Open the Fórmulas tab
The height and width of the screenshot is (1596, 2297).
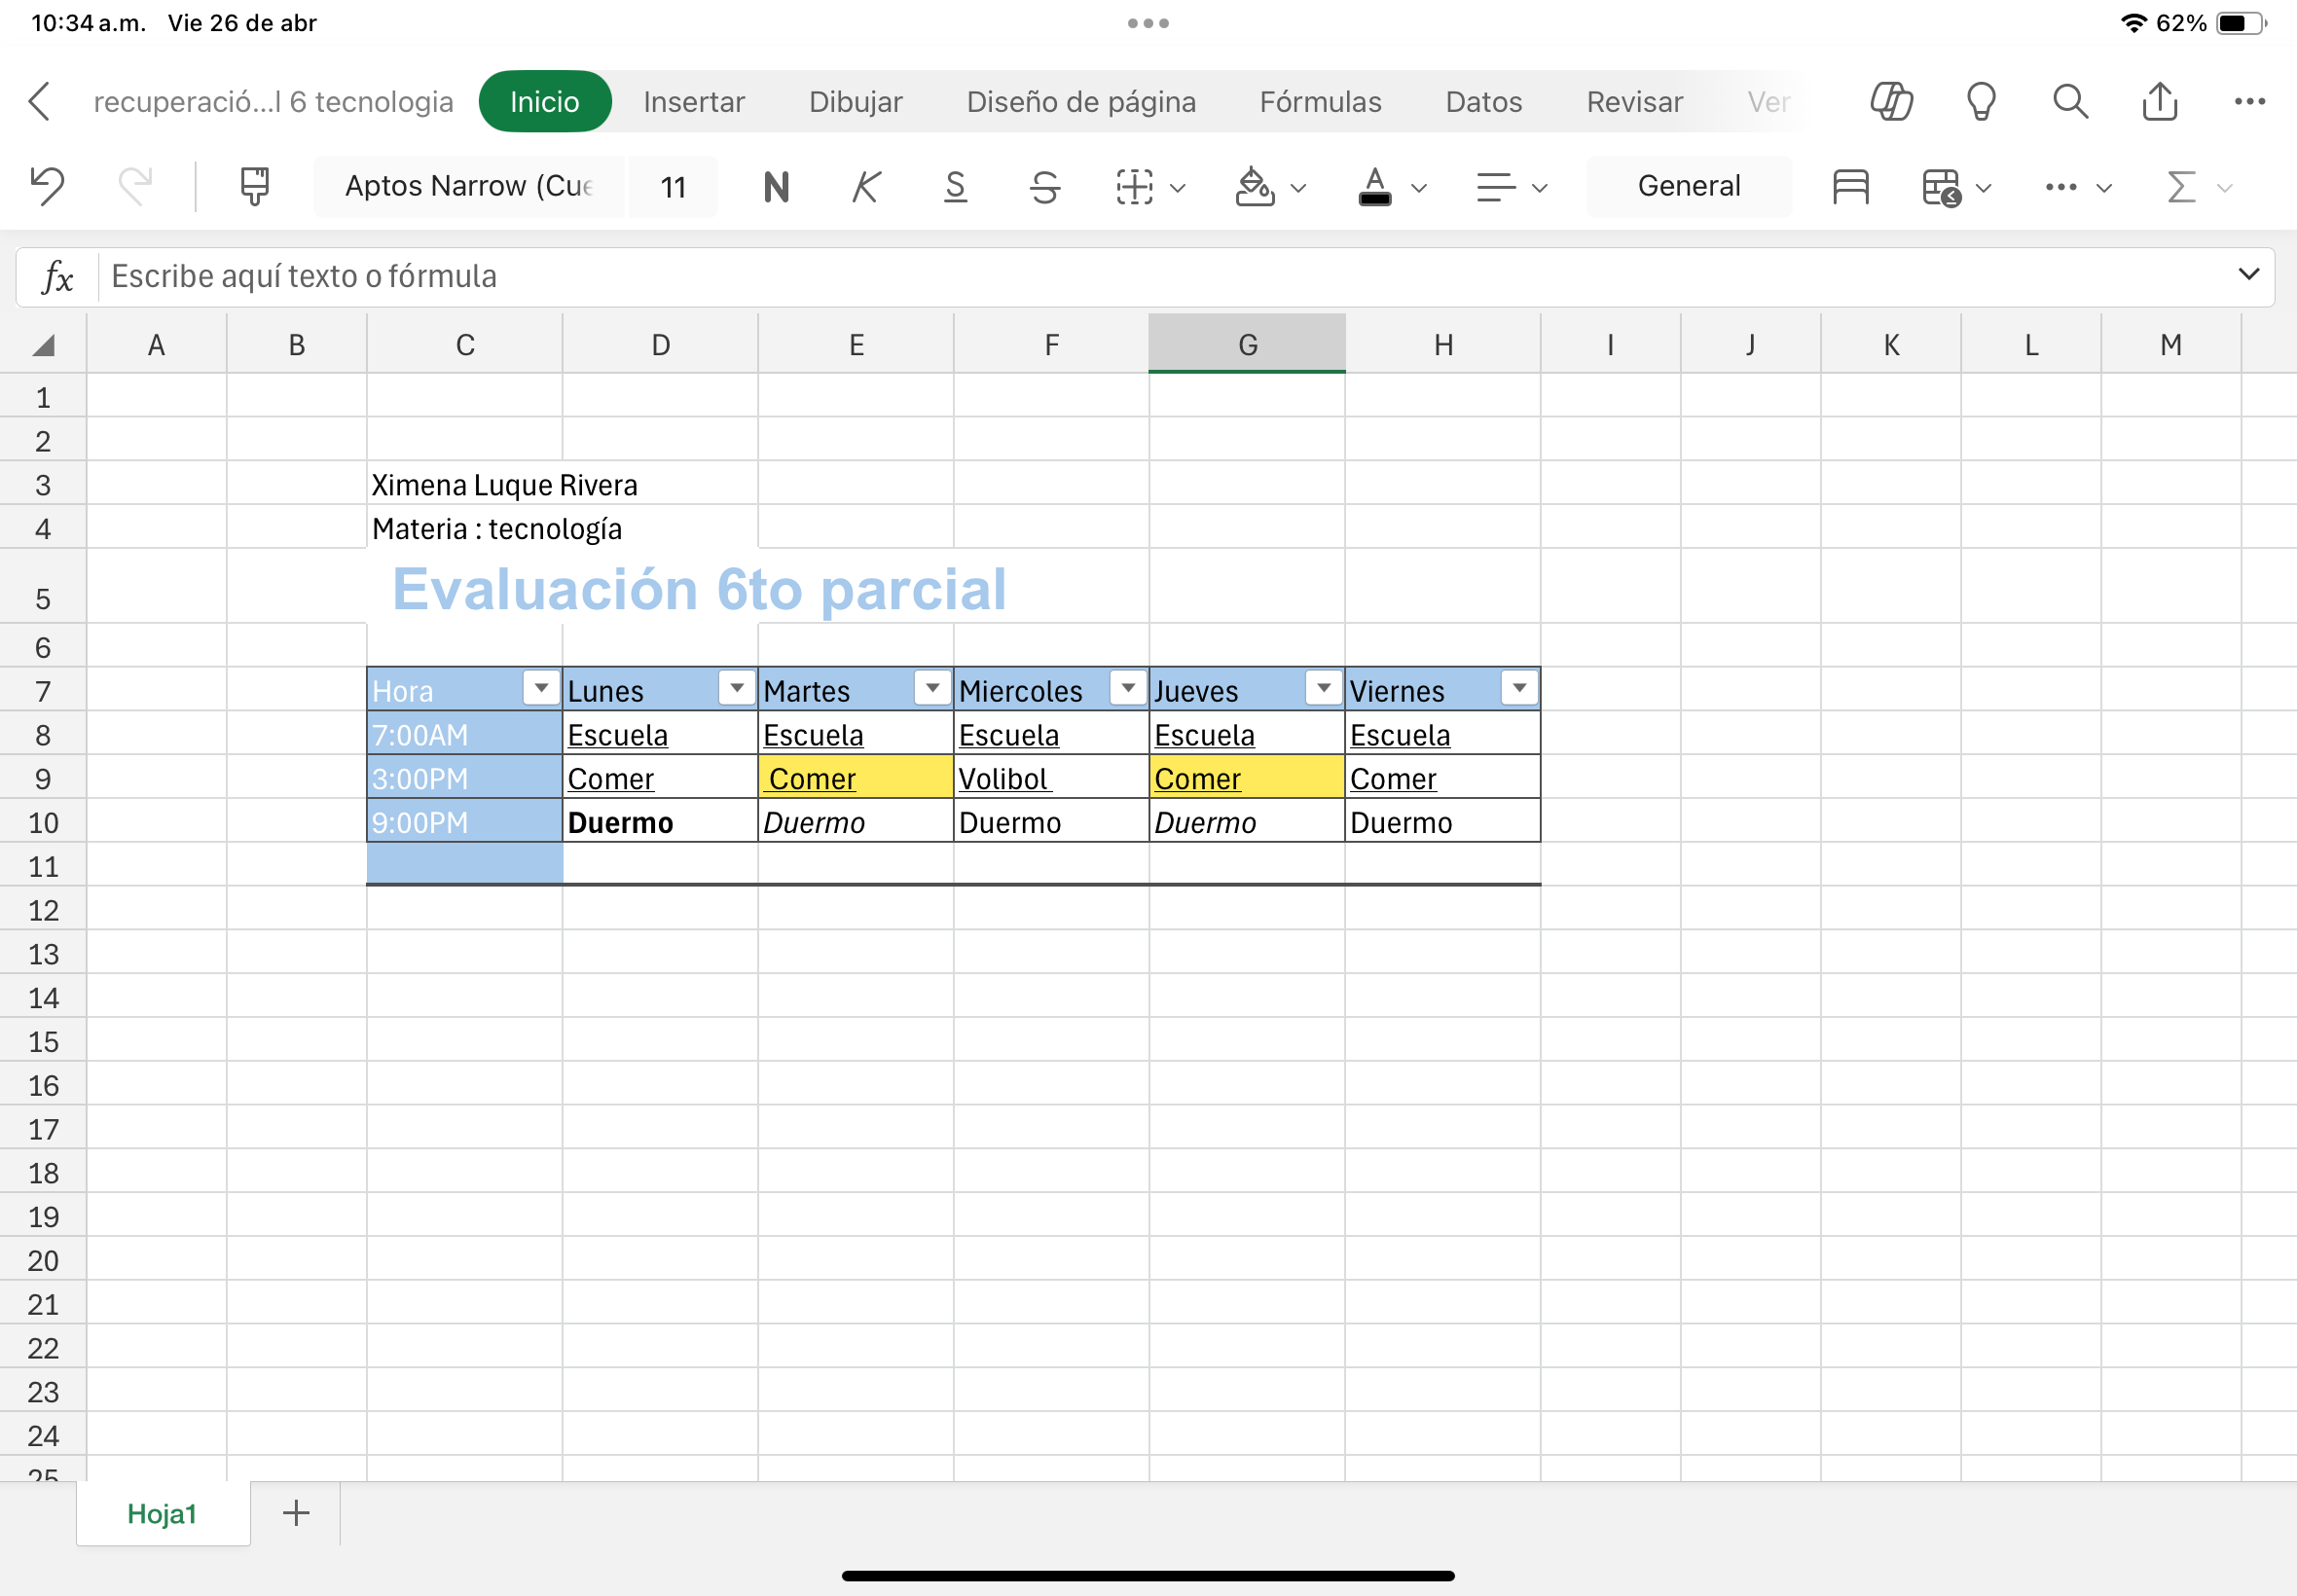tap(1320, 101)
